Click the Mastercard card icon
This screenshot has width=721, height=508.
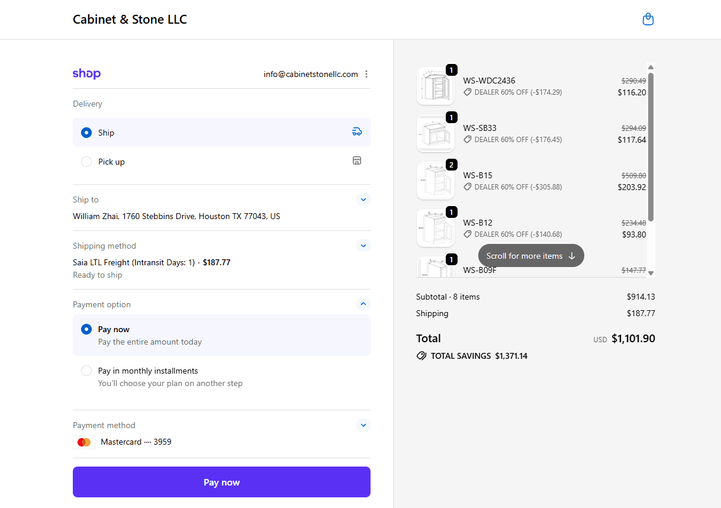click(84, 442)
